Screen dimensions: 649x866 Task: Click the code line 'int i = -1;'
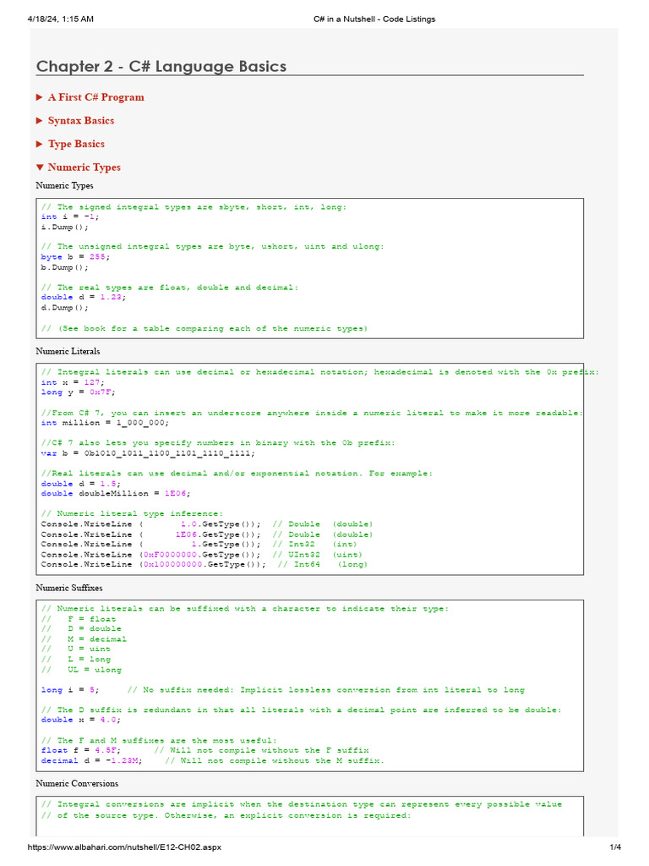click(70, 217)
